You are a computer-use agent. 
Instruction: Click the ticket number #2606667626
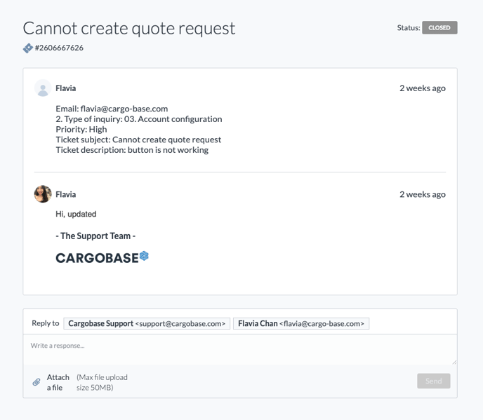pos(59,48)
